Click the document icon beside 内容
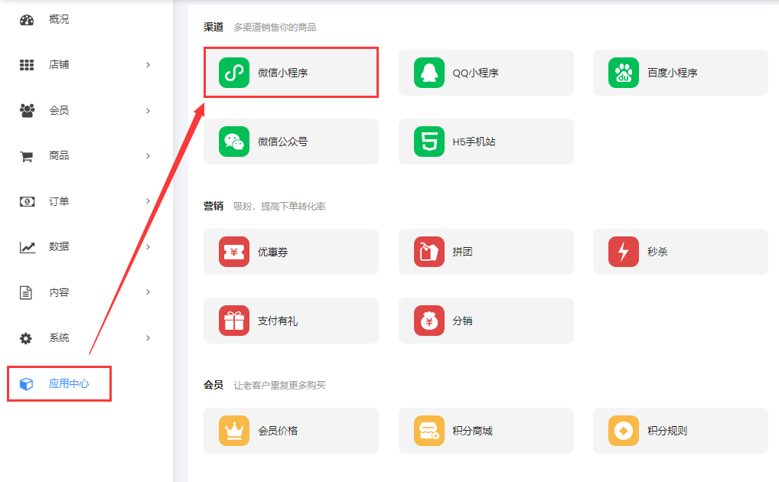Viewport: 779px width, 482px height. [26, 293]
